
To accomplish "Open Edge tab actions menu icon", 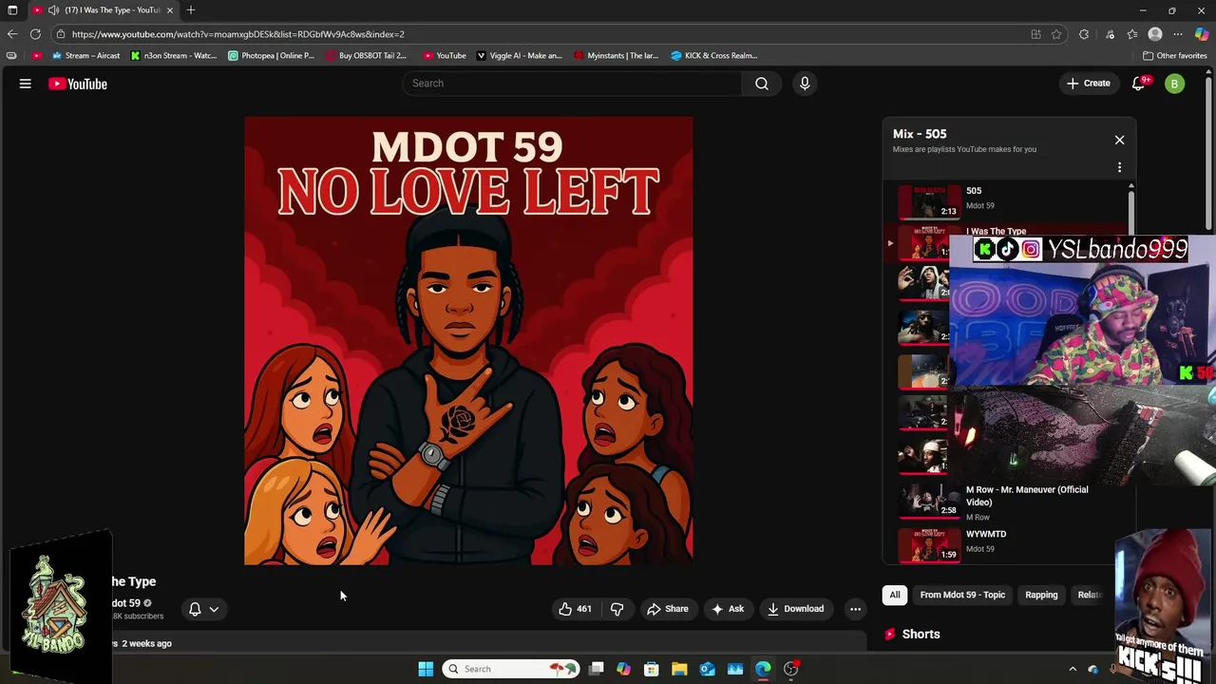I will 12,9.
